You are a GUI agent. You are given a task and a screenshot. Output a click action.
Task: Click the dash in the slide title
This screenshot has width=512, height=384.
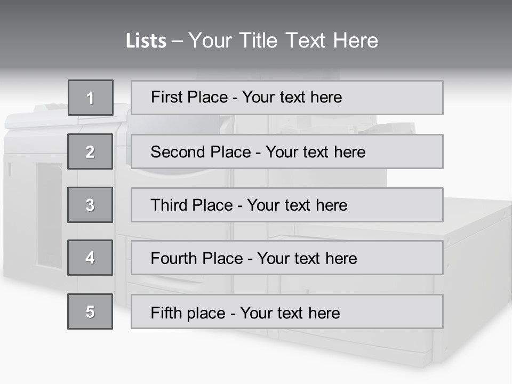[177, 41]
